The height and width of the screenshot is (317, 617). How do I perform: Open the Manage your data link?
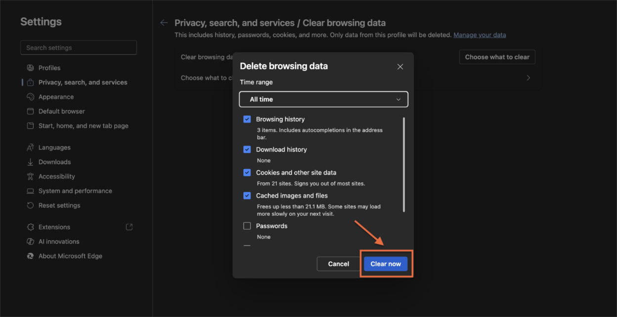coord(480,35)
